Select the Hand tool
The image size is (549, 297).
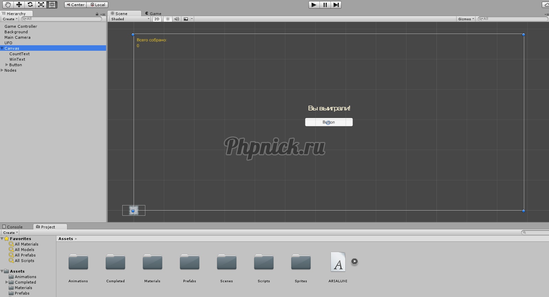click(8, 5)
